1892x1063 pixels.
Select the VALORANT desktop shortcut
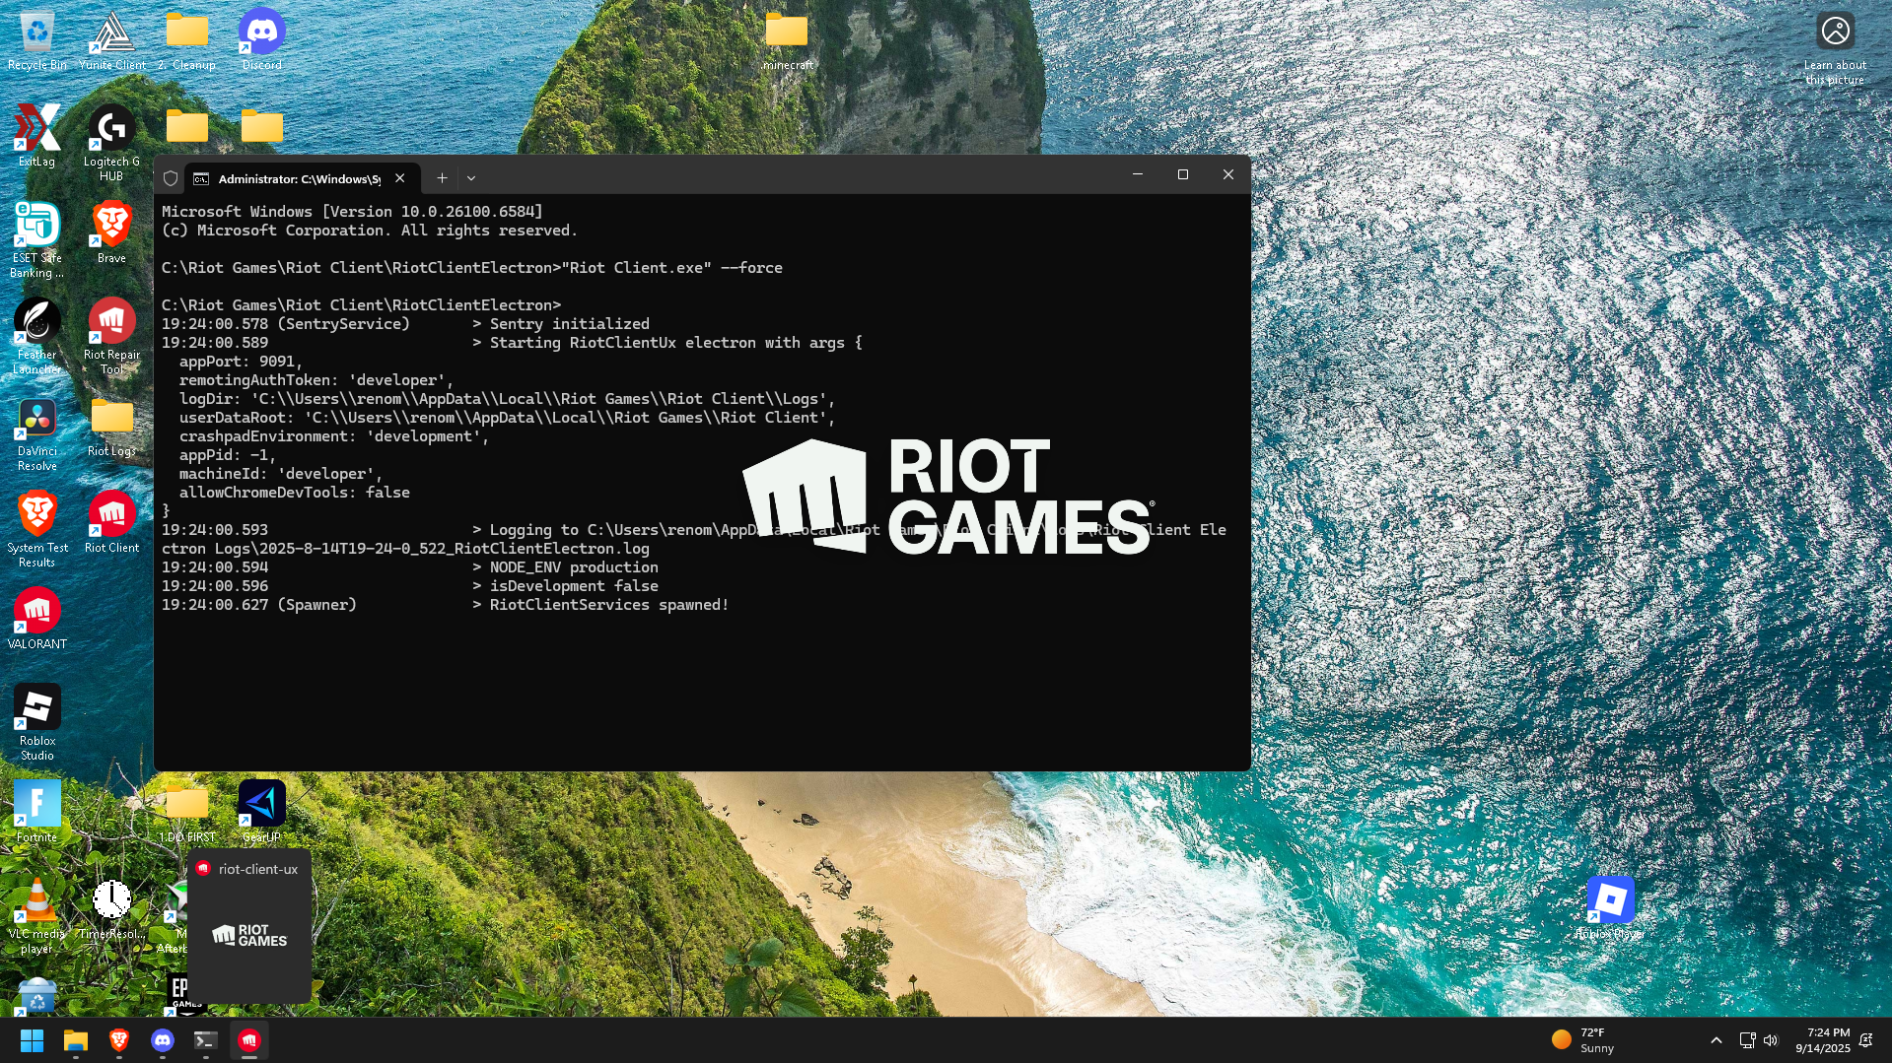(36, 619)
